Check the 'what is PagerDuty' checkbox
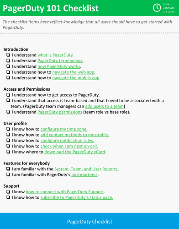The image size is (179, 229). click(8, 55)
